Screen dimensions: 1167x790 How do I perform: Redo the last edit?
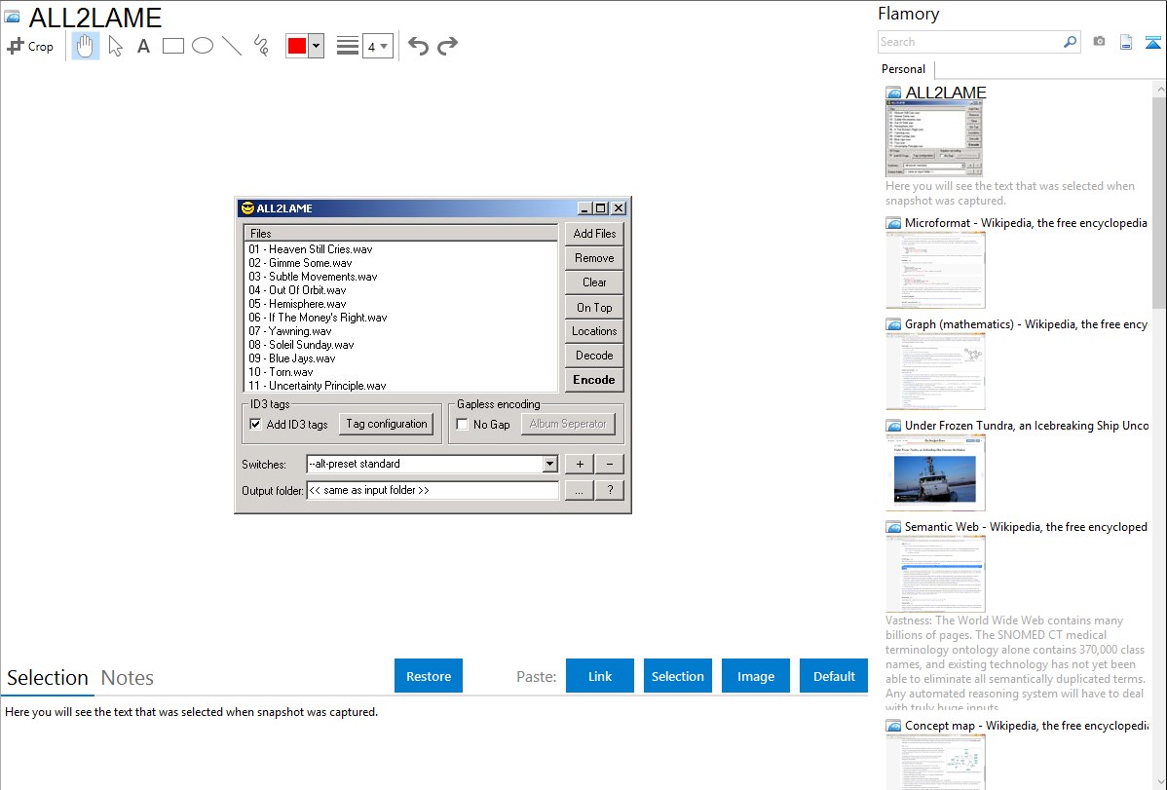click(x=447, y=46)
